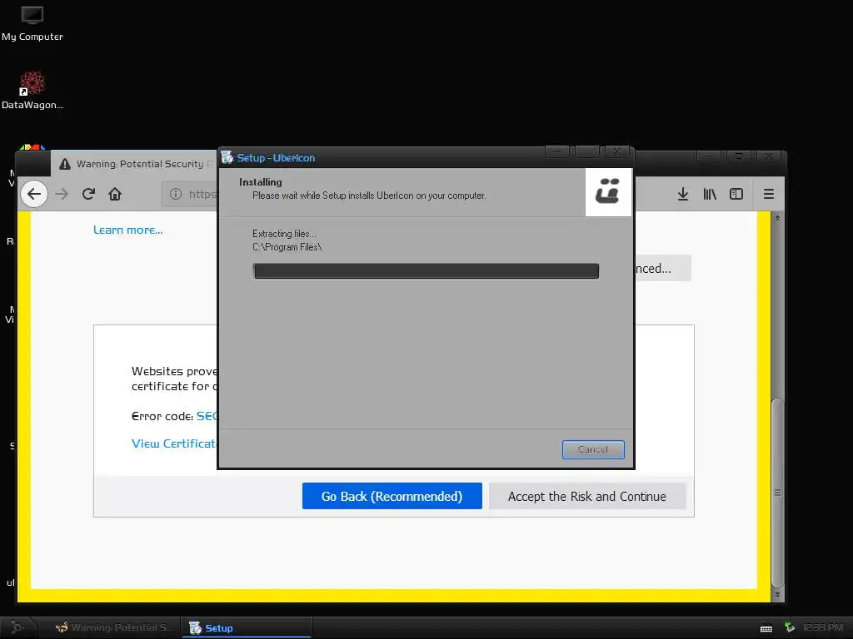Open the My Computer desktop icon
This screenshot has width=853, height=639.
tap(32, 23)
